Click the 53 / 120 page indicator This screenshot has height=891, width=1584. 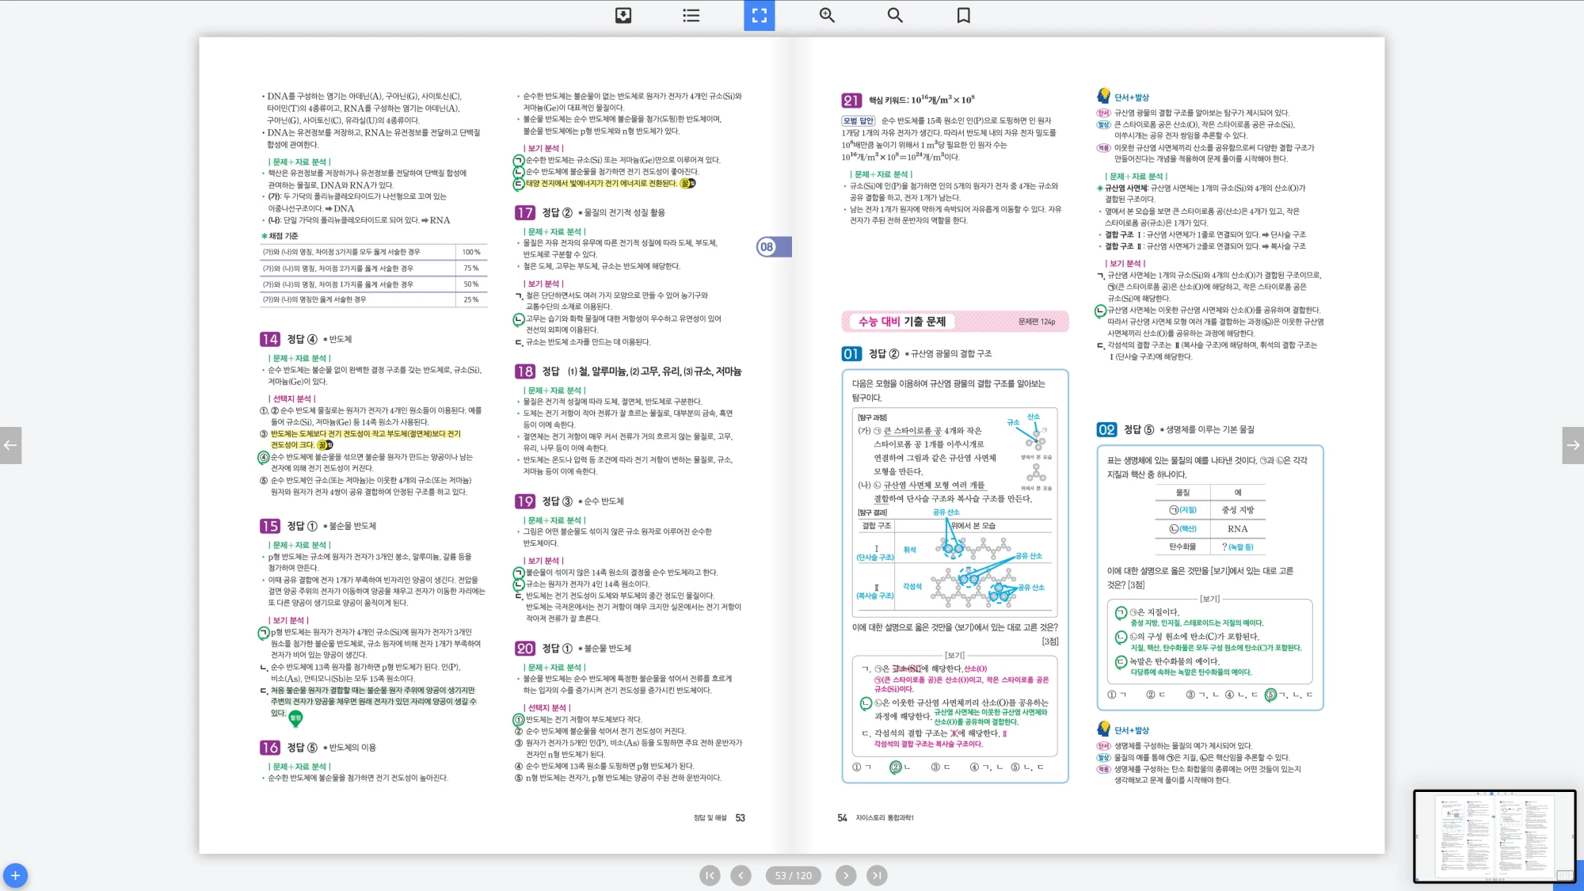click(x=793, y=875)
